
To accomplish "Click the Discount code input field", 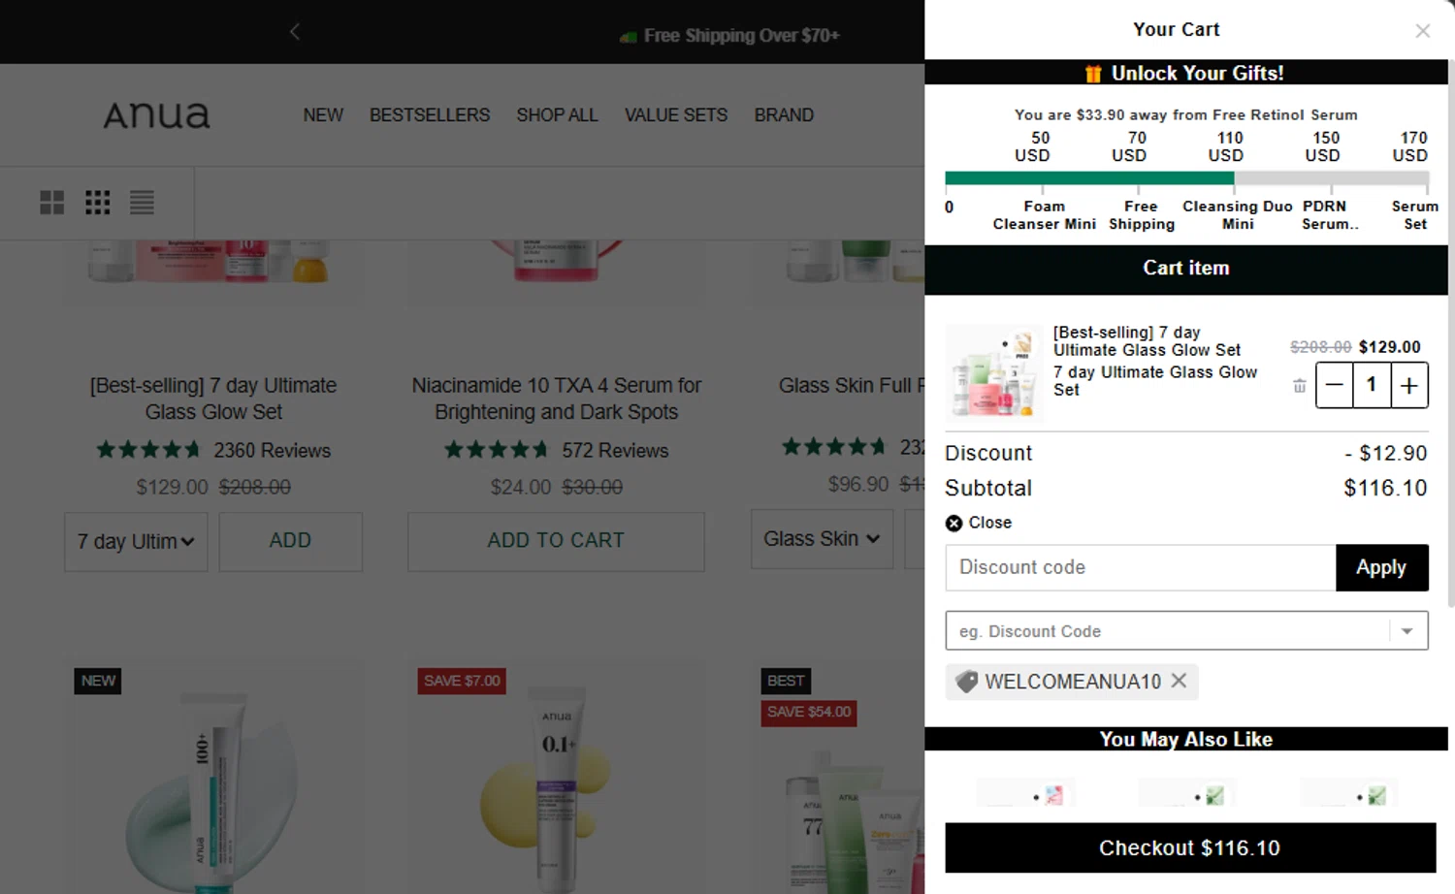I will [1141, 567].
